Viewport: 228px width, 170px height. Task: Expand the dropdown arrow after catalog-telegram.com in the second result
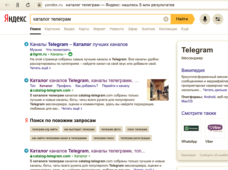72,91
